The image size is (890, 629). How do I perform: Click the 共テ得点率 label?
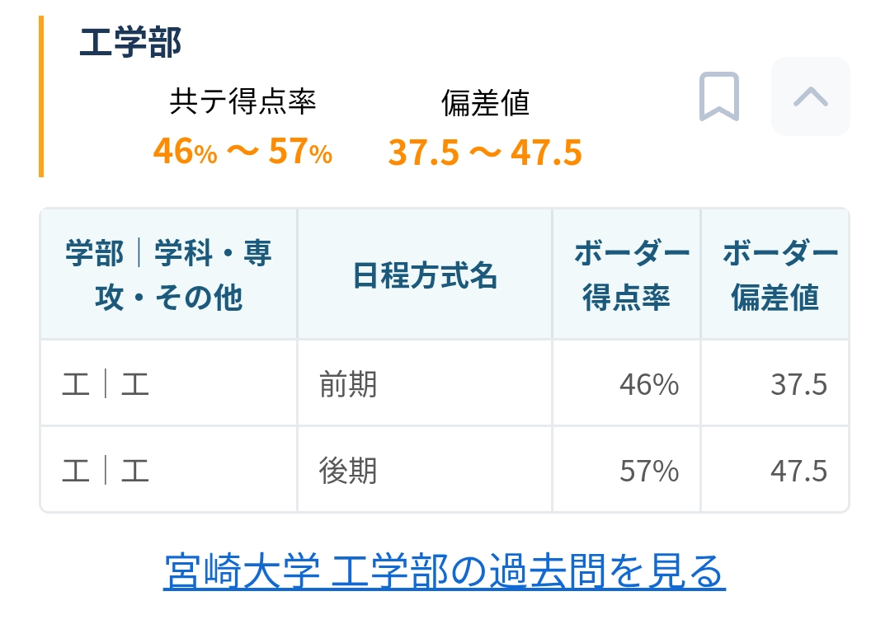243,102
